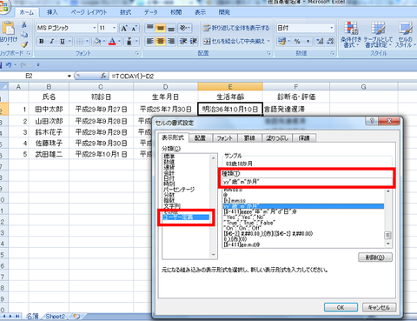Switch to the ページ レイアウト ribbon tab
The width and height of the screenshot is (417, 321).
(x=89, y=12)
